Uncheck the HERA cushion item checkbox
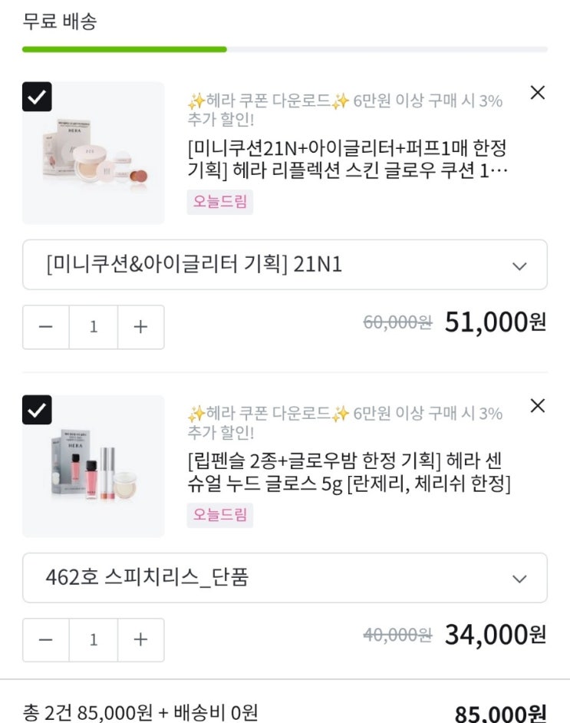The image size is (570, 723). point(37,97)
